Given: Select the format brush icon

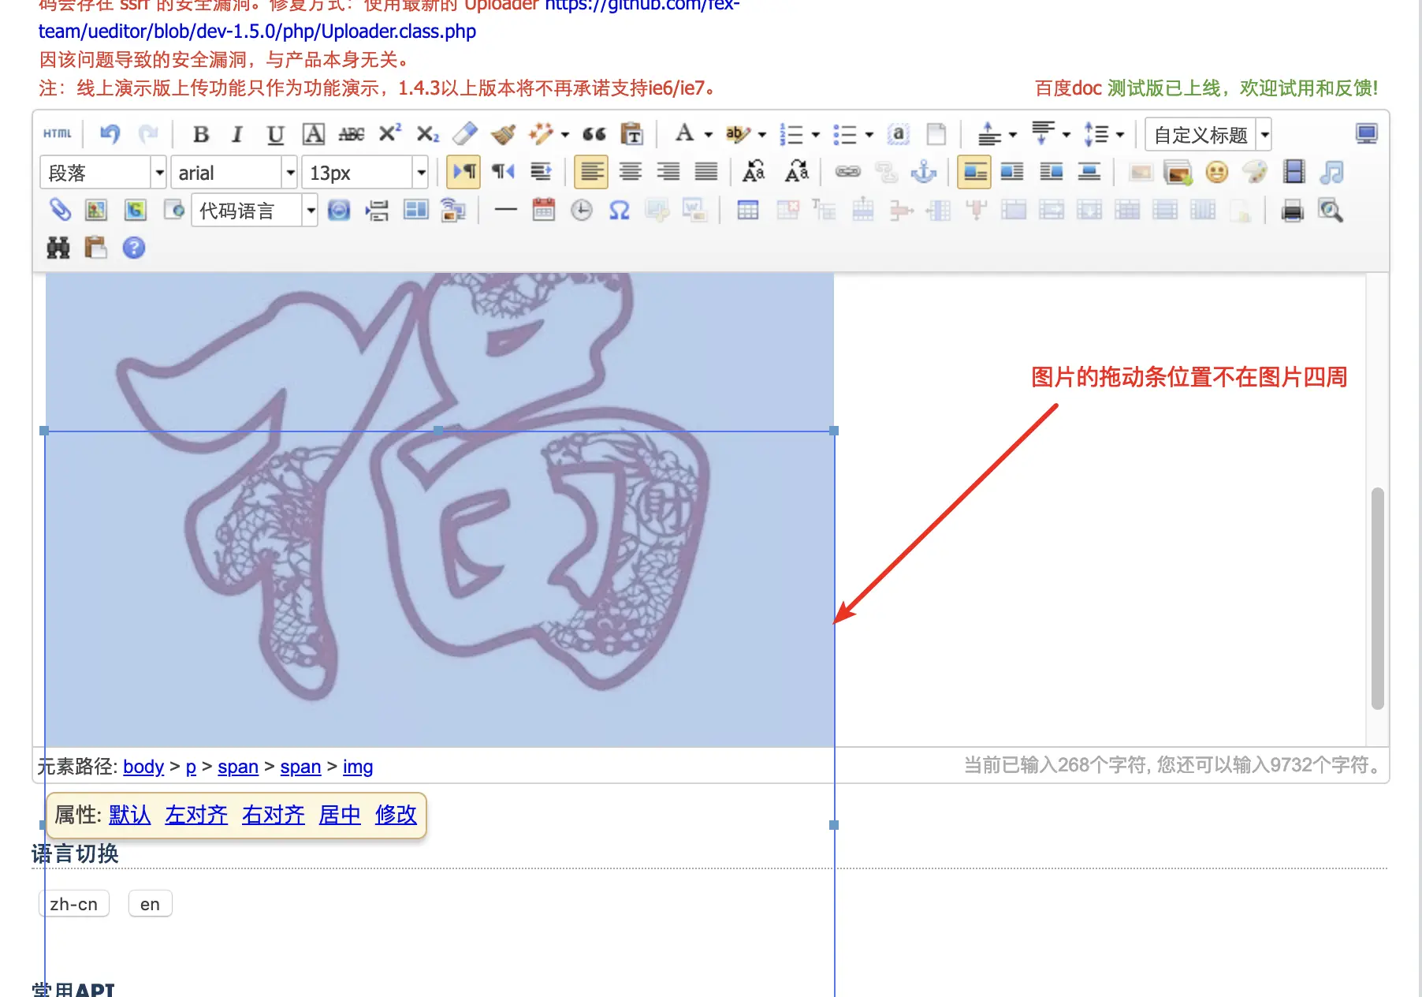Looking at the screenshot, I should [503, 134].
